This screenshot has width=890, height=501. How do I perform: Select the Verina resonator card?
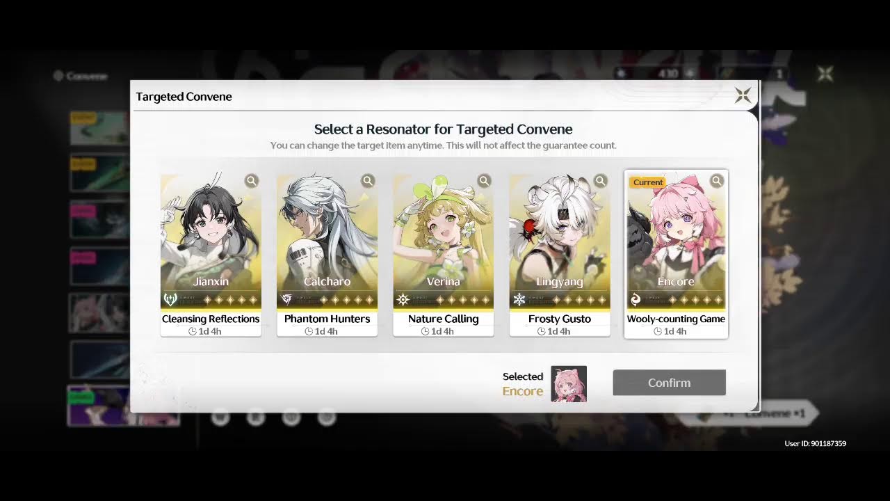(x=443, y=255)
